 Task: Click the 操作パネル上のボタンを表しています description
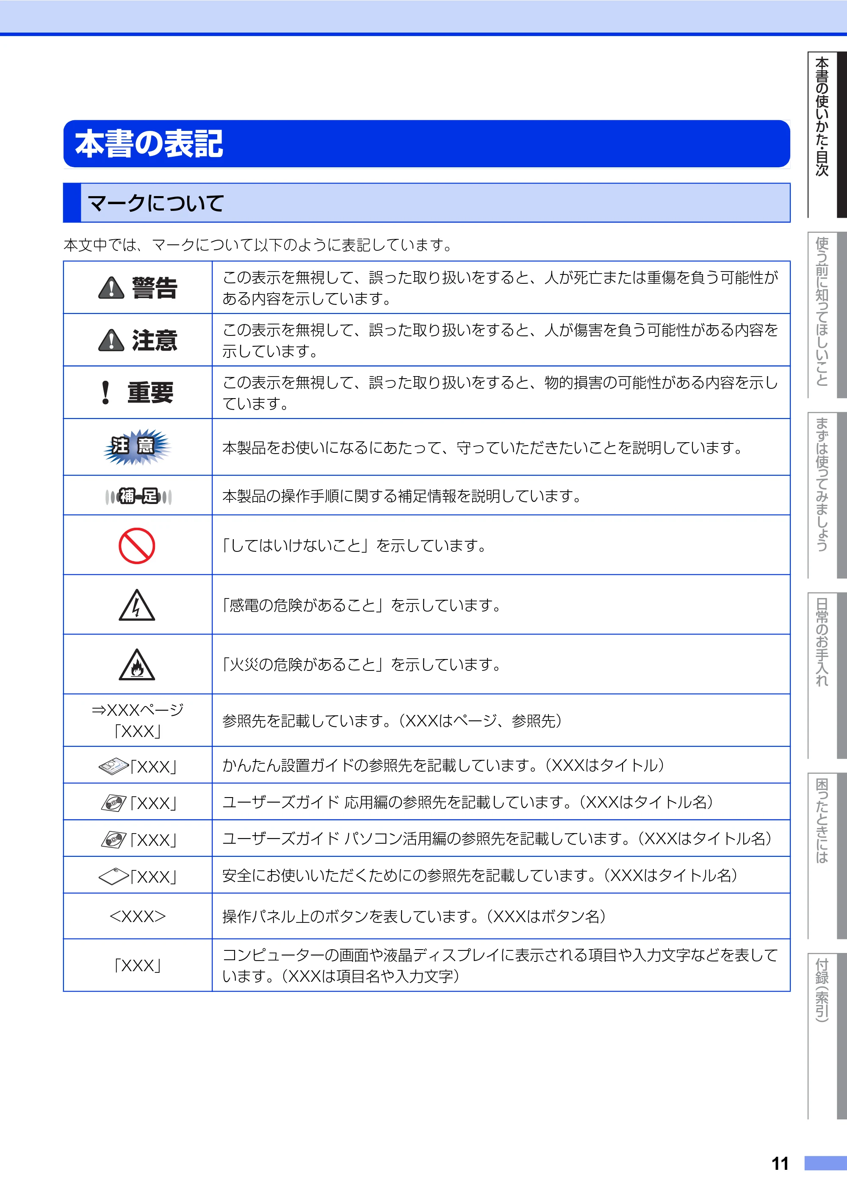click(x=414, y=916)
